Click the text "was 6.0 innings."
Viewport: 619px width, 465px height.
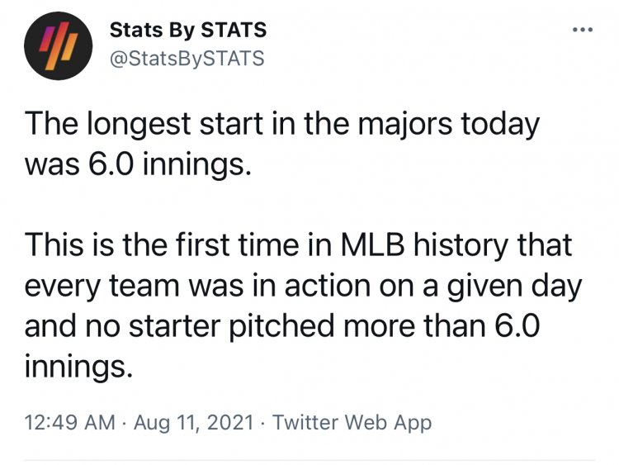point(138,164)
